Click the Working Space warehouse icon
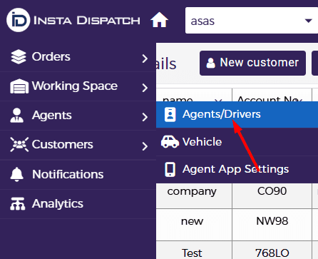This screenshot has width=318, height=259. pos(19,86)
